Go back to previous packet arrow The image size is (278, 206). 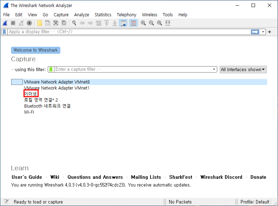[x=82, y=23]
